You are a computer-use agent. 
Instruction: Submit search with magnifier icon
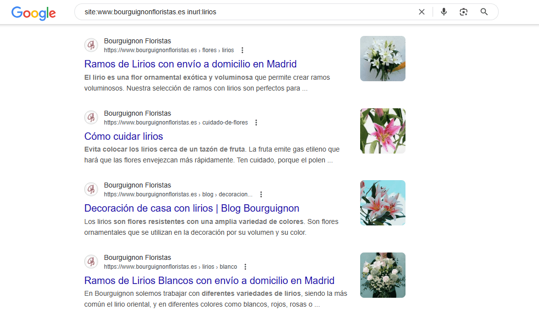[484, 12]
